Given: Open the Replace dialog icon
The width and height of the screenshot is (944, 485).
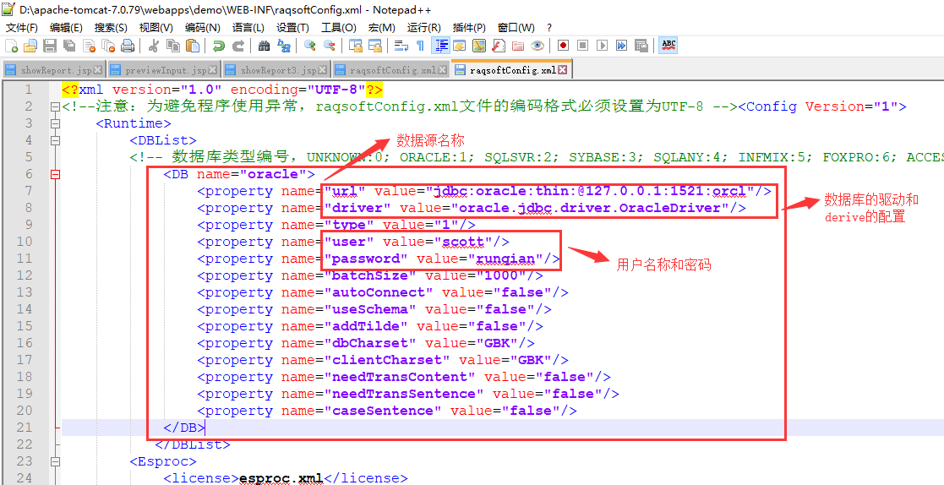Looking at the screenshot, I should 284,45.
